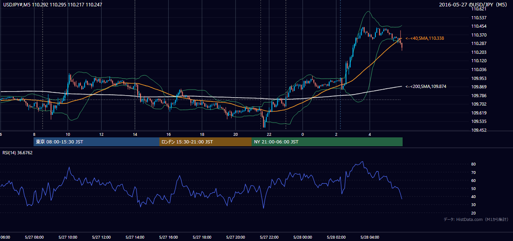The width and height of the screenshot is (513, 241).
Task: Click RSI scale value 30
Action: tap(474, 205)
